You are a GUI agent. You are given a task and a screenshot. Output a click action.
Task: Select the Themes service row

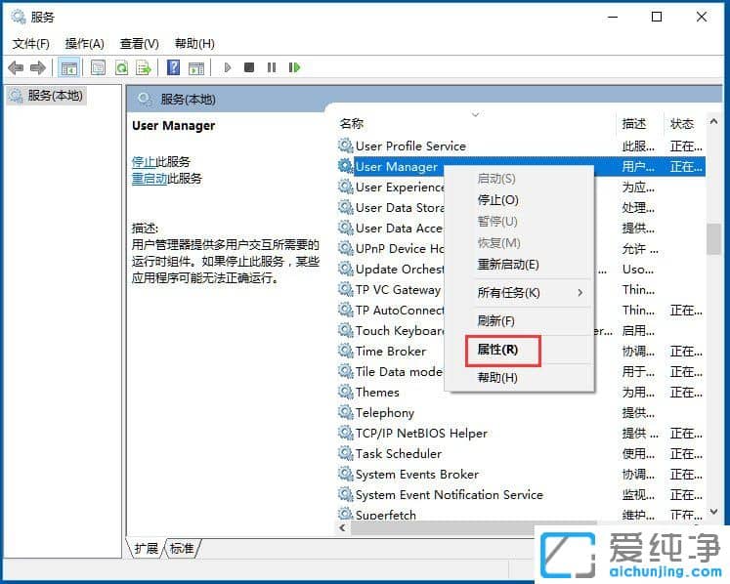[521, 392]
